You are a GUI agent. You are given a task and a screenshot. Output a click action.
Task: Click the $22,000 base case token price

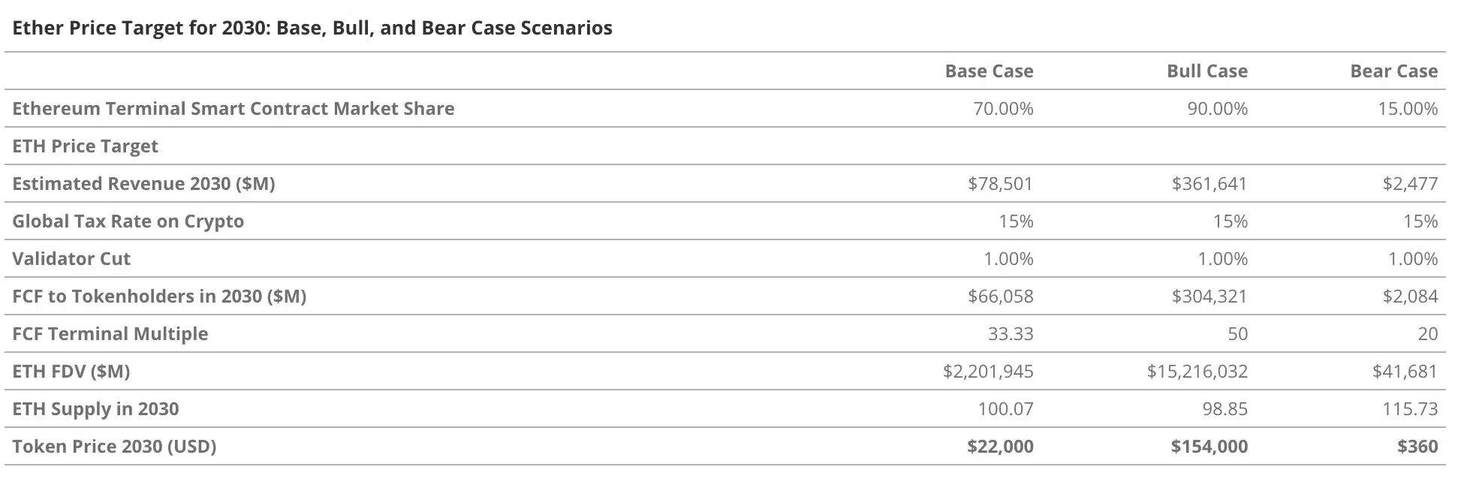[x=1000, y=447]
